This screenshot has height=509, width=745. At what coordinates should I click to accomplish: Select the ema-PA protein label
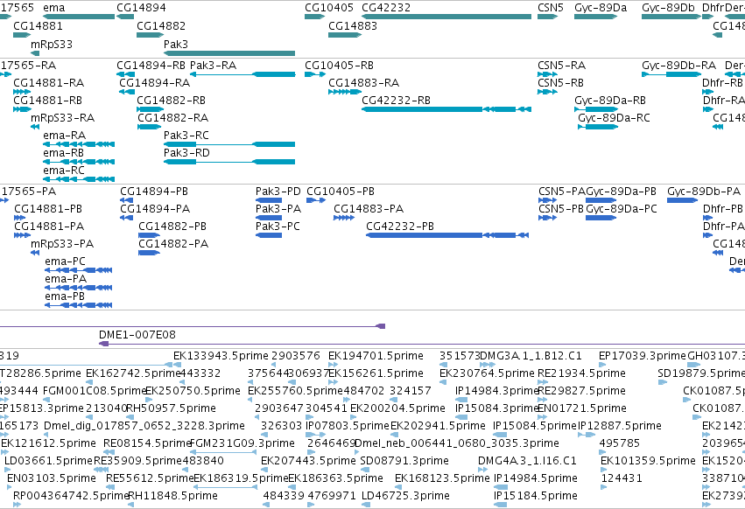[66, 279]
